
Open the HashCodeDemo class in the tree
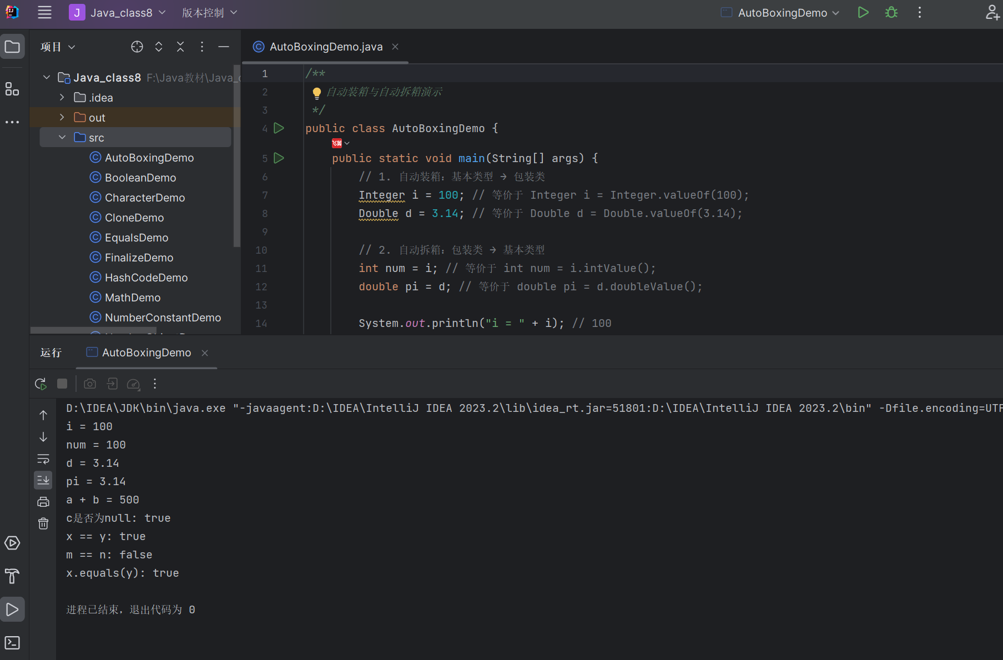[x=146, y=278]
